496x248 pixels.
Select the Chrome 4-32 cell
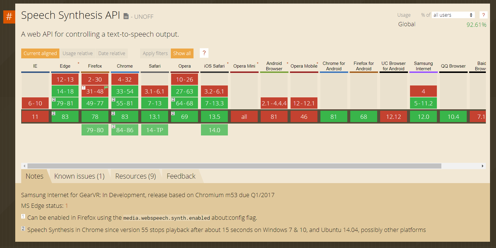pyautogui.click(x=125, y=79)
